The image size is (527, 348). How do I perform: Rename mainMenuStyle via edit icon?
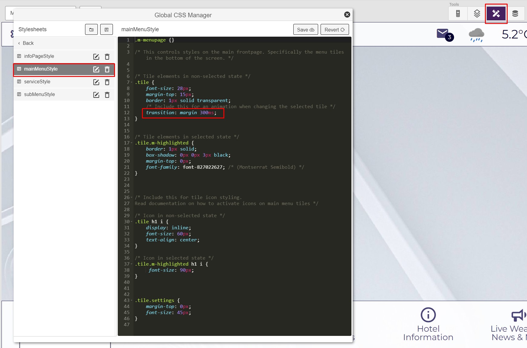click(96, 69)
